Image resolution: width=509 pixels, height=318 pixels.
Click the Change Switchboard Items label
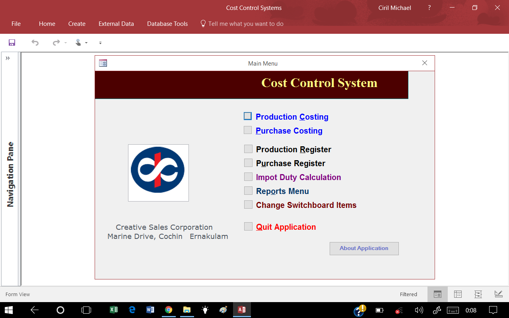click(306, 205)
